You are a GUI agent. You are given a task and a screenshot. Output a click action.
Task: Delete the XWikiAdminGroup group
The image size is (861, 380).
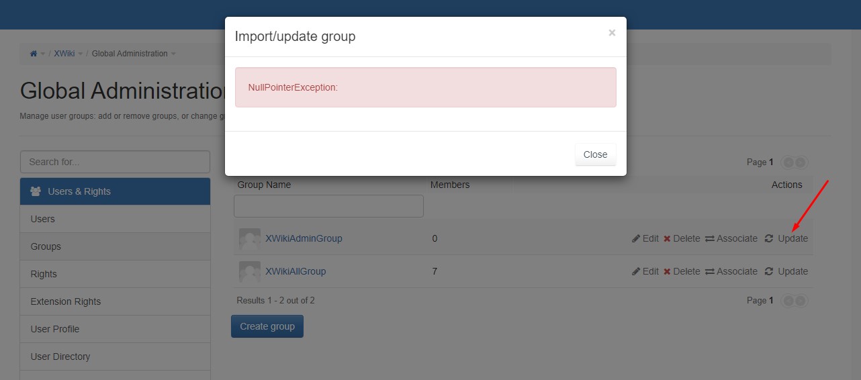pyautogui.click(x=682, y=238)
